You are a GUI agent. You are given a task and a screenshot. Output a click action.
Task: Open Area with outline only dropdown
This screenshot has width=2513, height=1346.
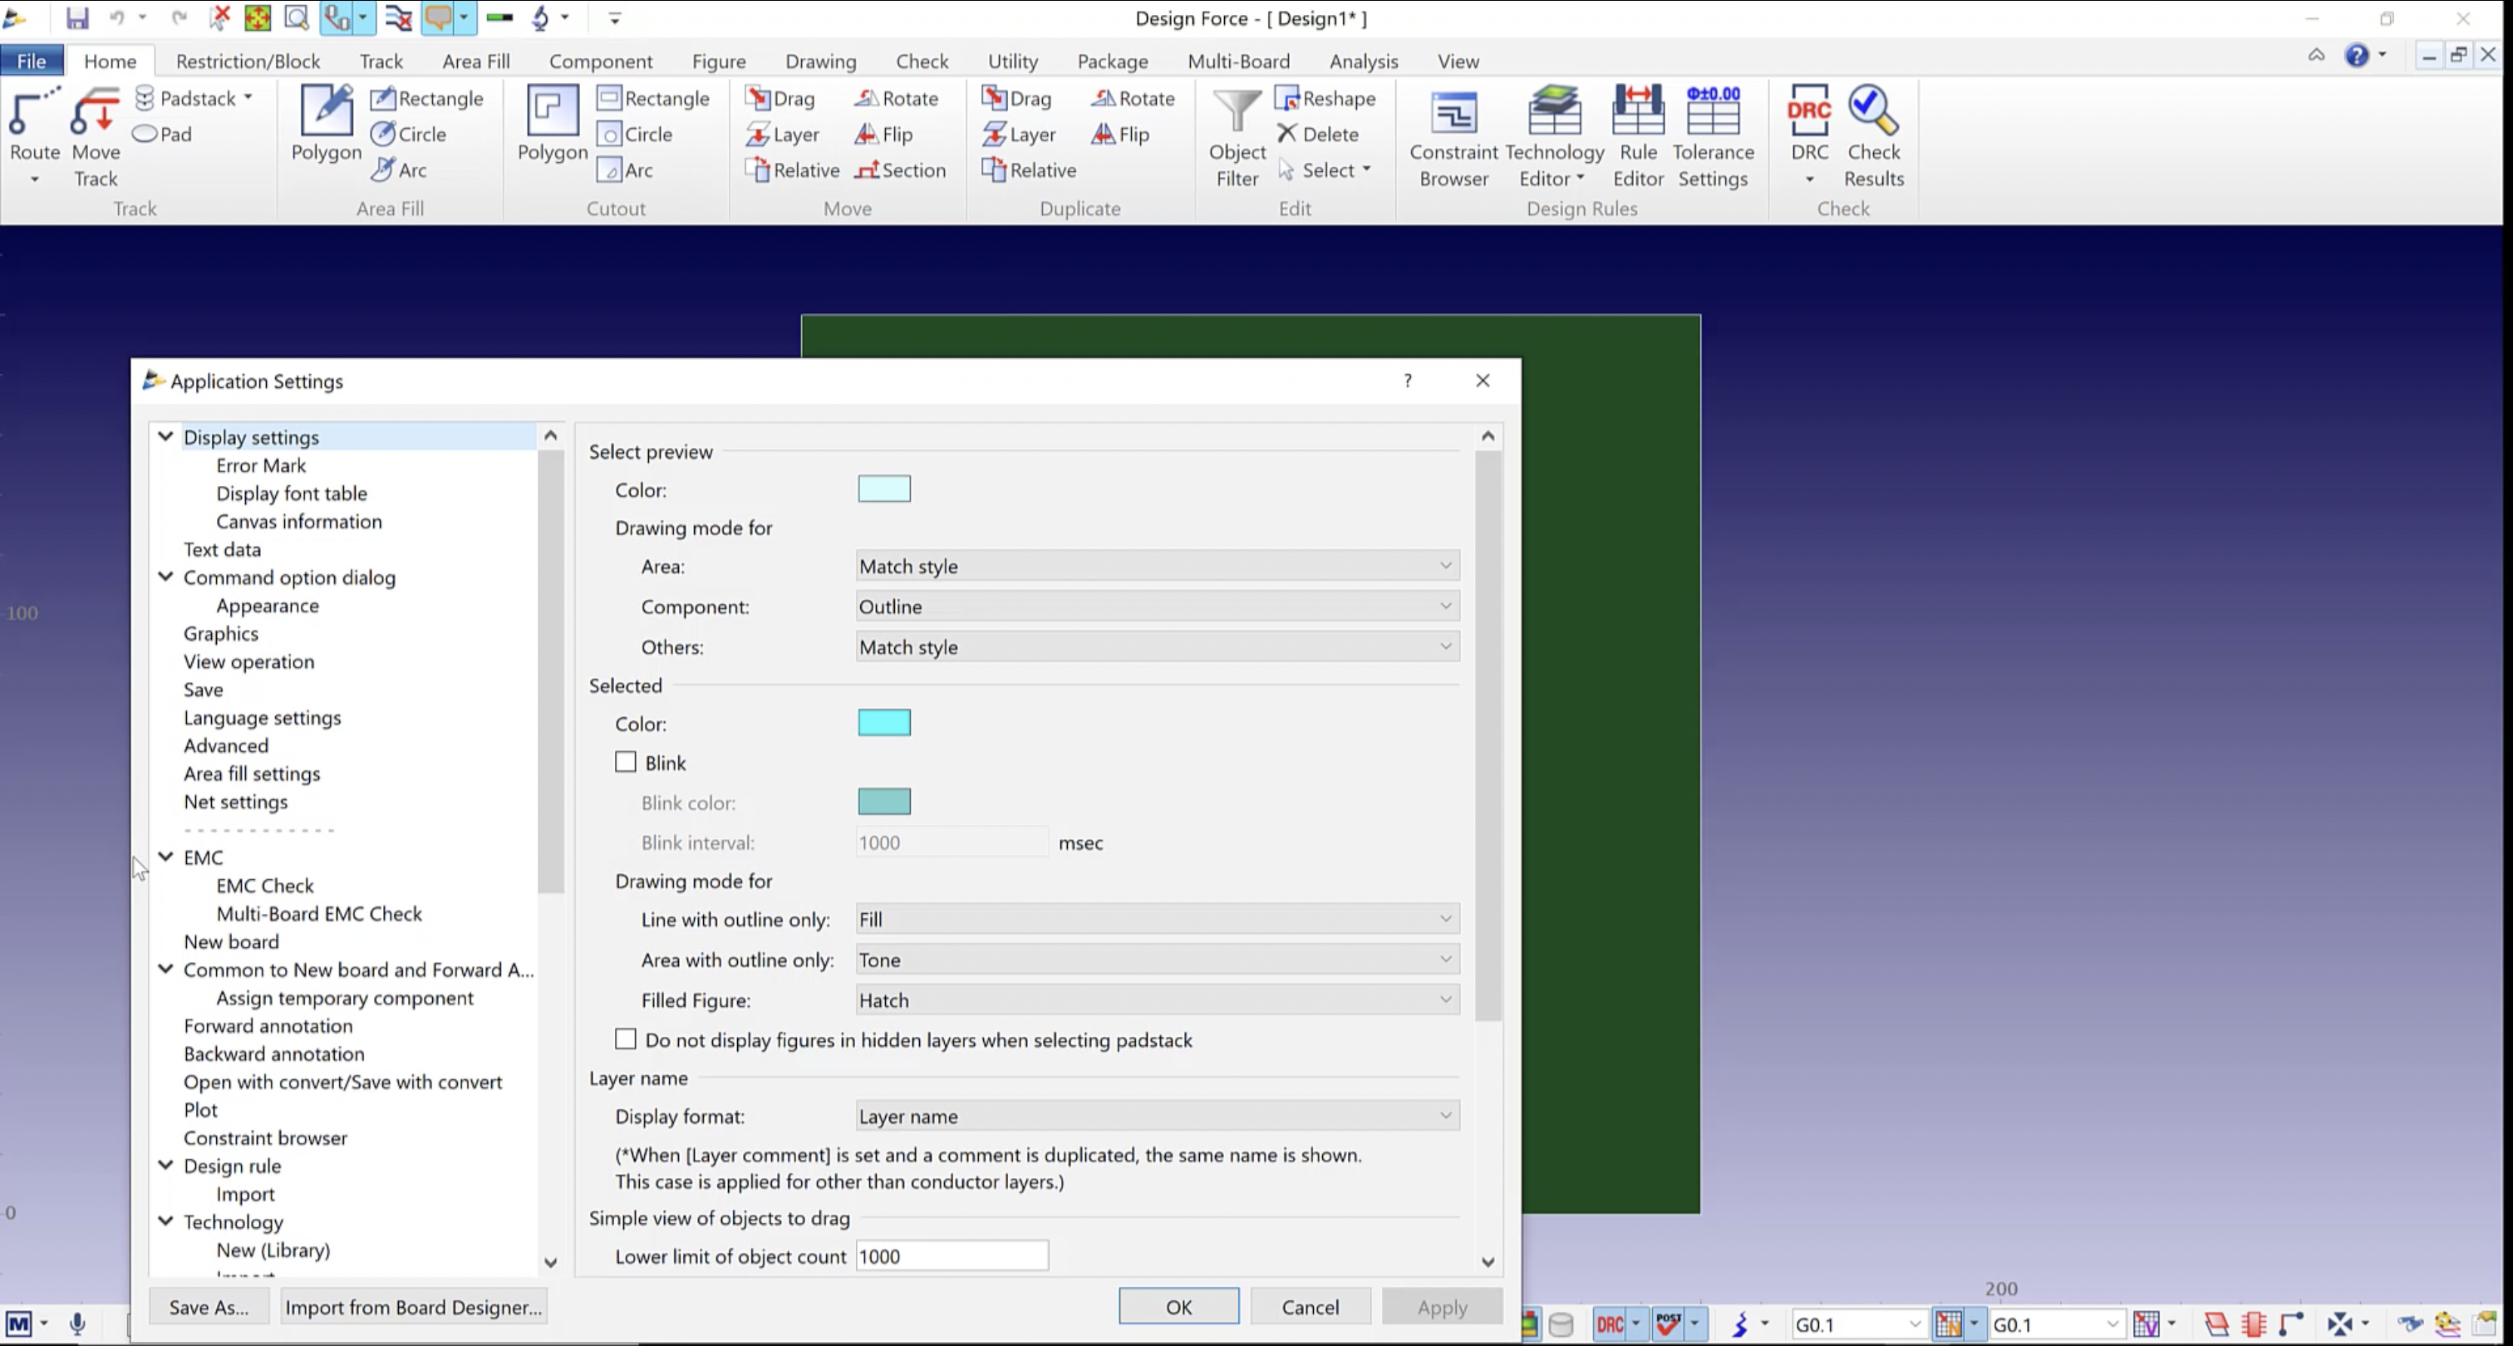coord(1157,960)
